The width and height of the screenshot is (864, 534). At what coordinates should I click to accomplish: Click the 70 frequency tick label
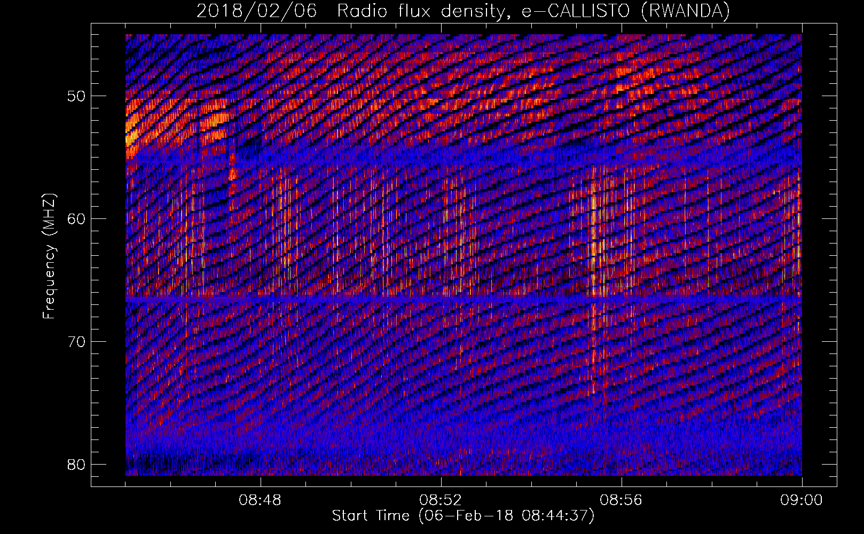point(77,342)
